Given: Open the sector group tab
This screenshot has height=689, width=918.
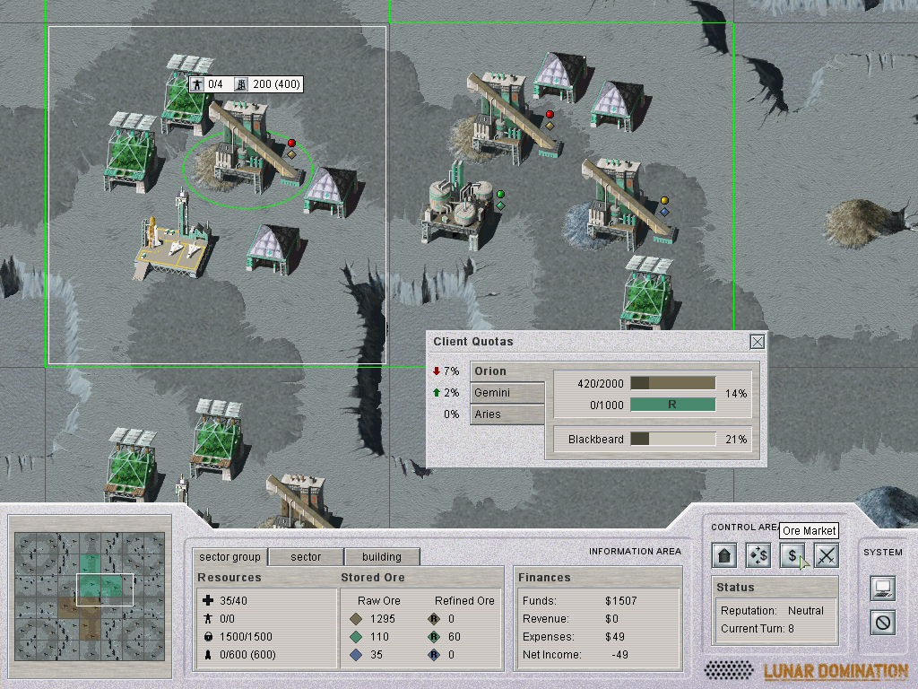Looking at the screenshot, I should click(x=229, y=557).
